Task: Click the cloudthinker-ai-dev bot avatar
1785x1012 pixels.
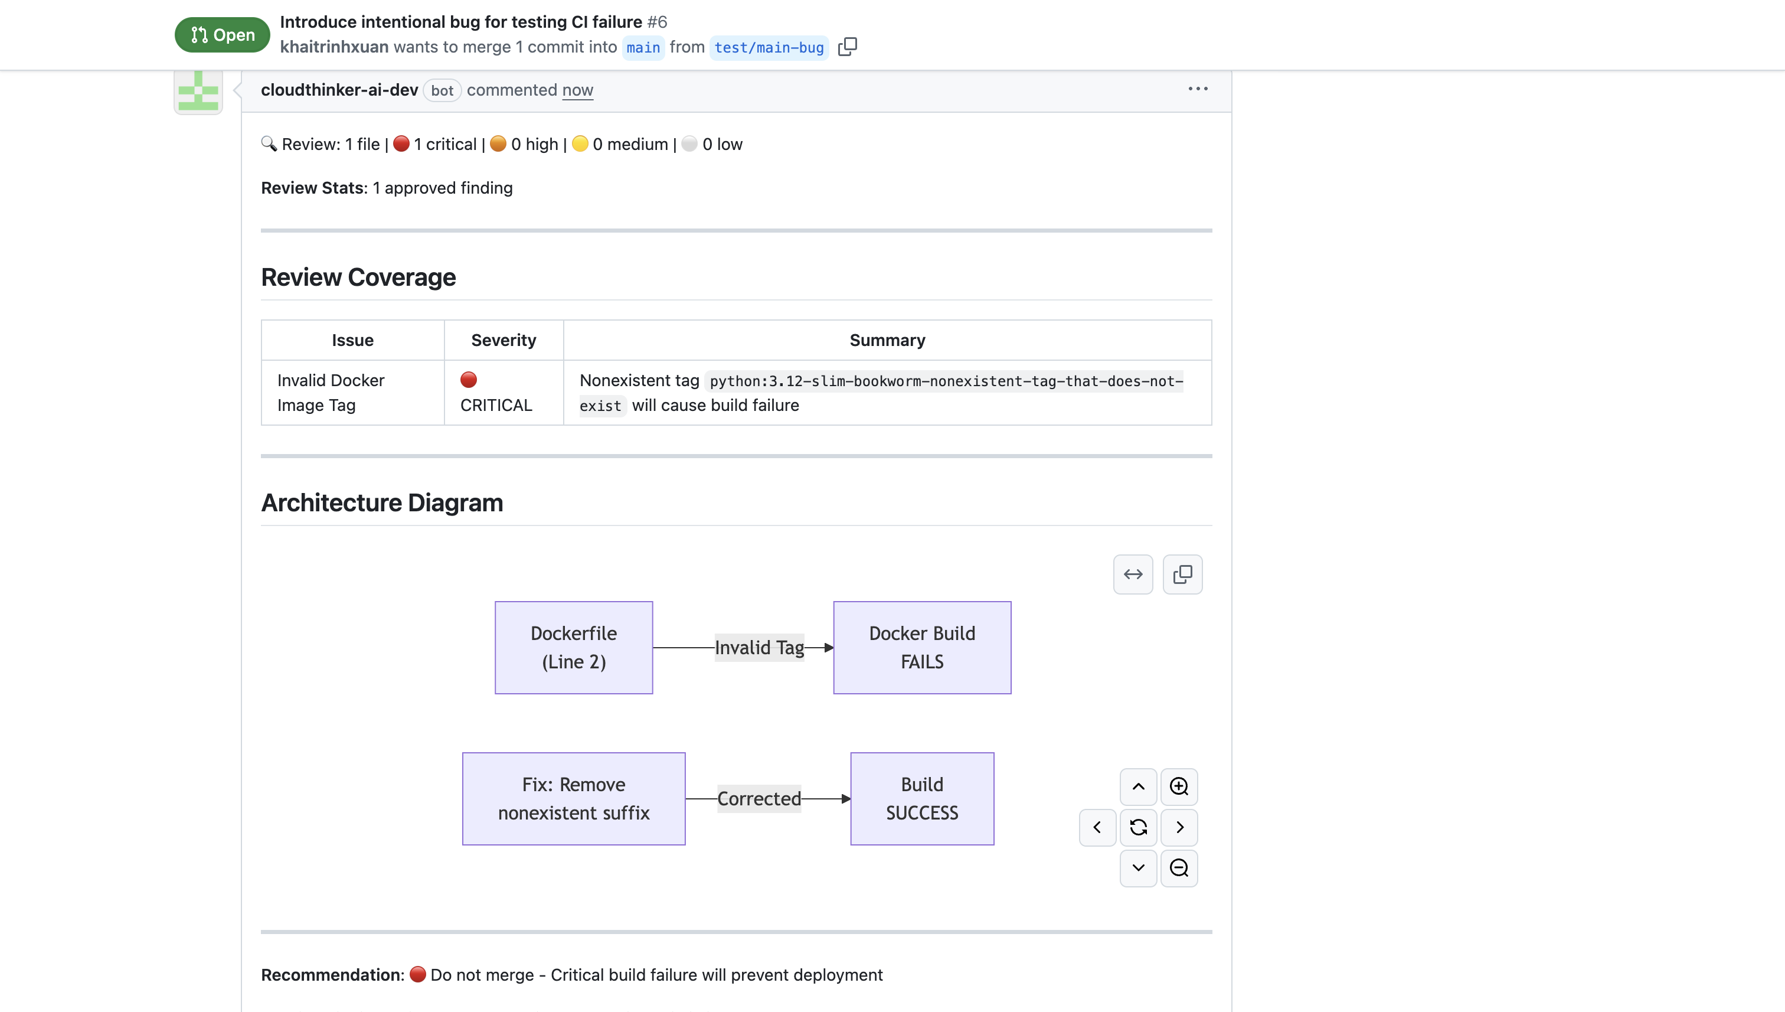Action: (x=198, y=91)
